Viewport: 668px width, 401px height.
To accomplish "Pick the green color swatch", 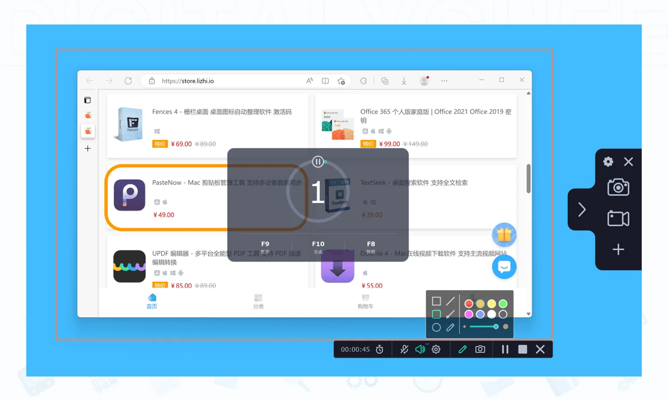I will tap(503, 304).
